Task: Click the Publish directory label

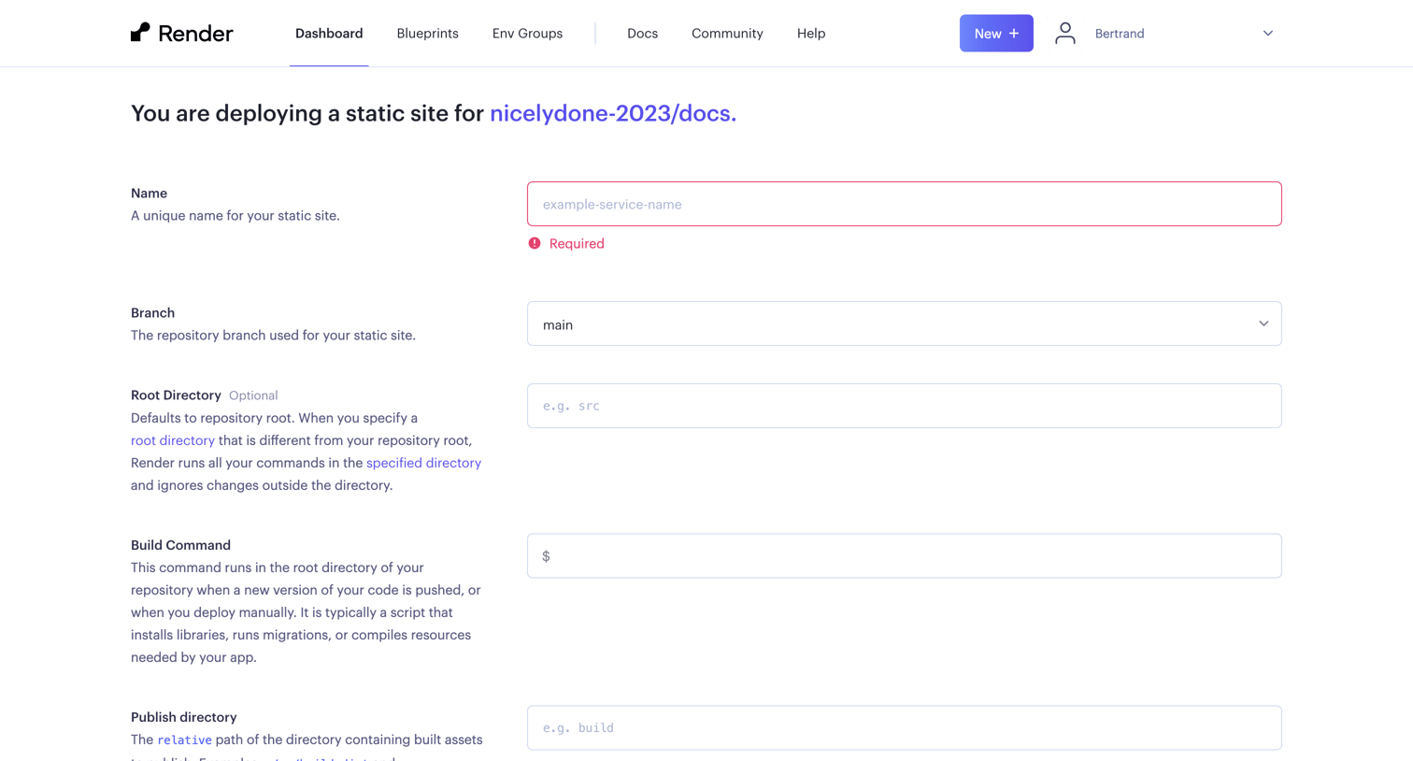Action: coord(183,717)
